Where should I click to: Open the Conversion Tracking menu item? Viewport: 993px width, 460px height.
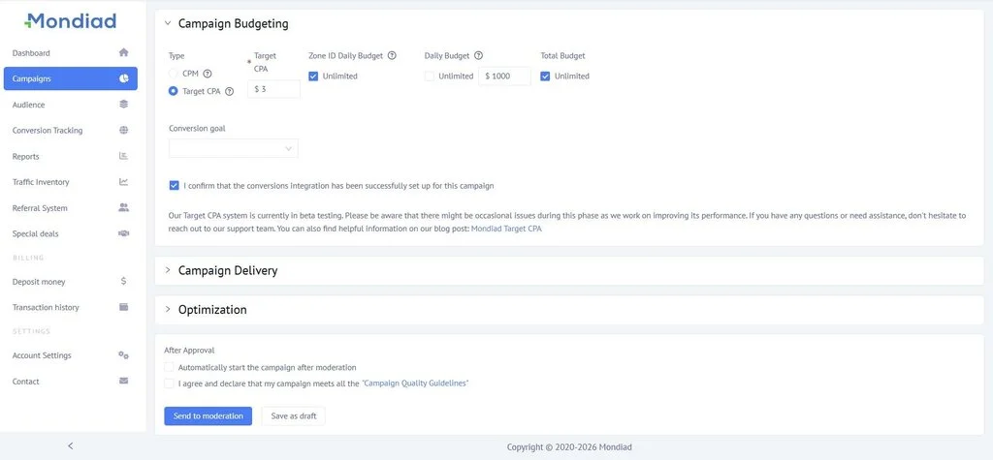point(70,131)
